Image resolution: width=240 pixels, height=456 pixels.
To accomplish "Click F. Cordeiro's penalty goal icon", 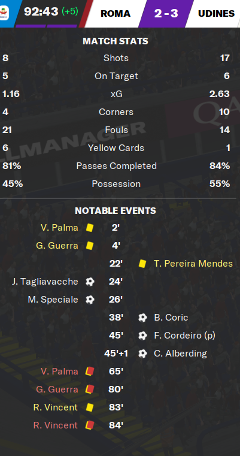I will 142,336.
